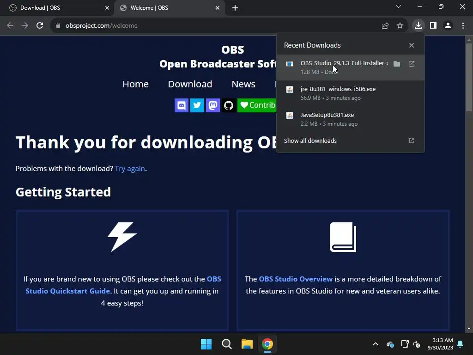Viewport: 473px width, 355px height.
Task: Go to the Home nav item
Action: pos(135,84)
